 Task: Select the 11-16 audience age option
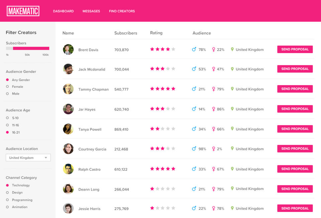click(x=7, y=125)
